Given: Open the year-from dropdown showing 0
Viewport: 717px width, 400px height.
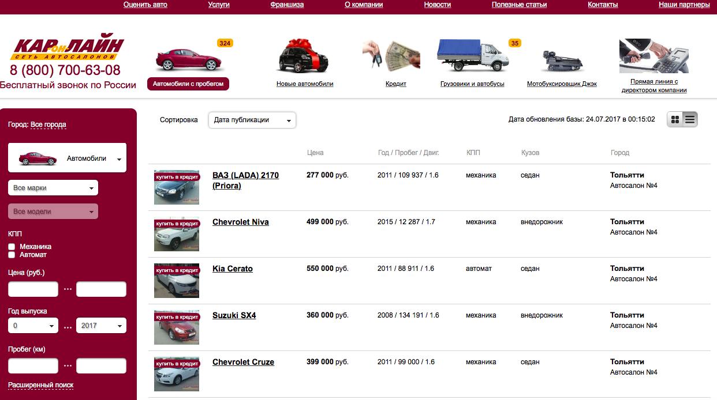Looking at the screenshot, I should click(x=33, y=326).
